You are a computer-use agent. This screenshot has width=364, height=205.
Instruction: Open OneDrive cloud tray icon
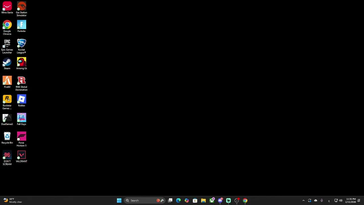316,200
